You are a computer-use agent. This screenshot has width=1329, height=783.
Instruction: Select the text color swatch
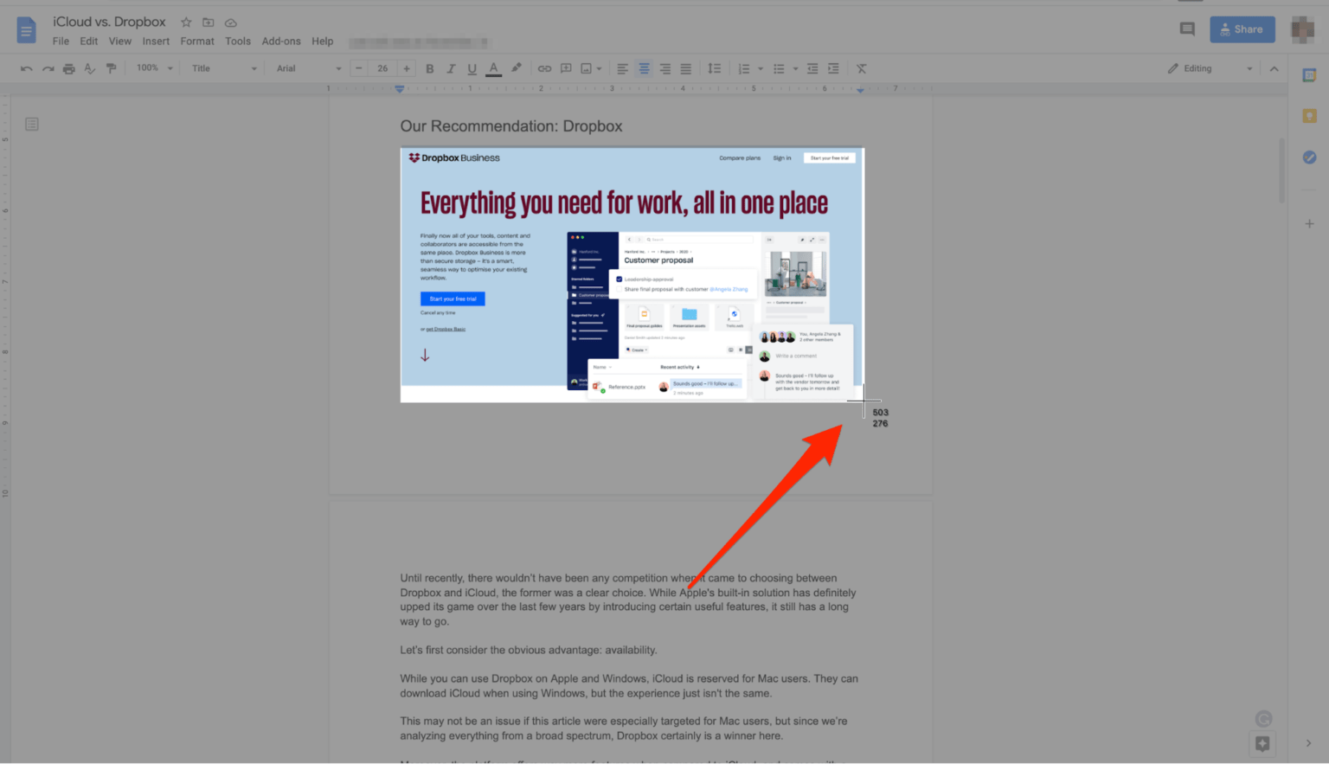pos(493,68)
